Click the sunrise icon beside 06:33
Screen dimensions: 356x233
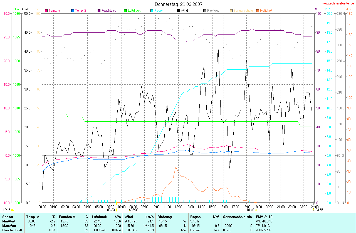click(x=117, y=210)
